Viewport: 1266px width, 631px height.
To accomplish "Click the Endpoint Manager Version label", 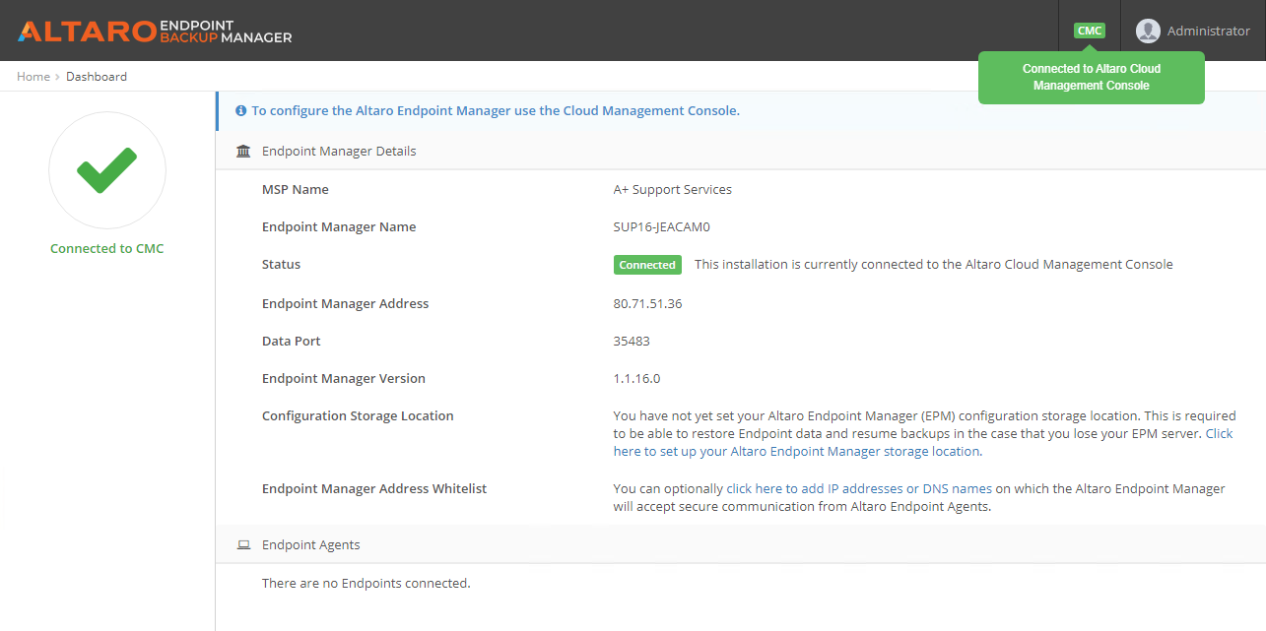I will point(344,378).
